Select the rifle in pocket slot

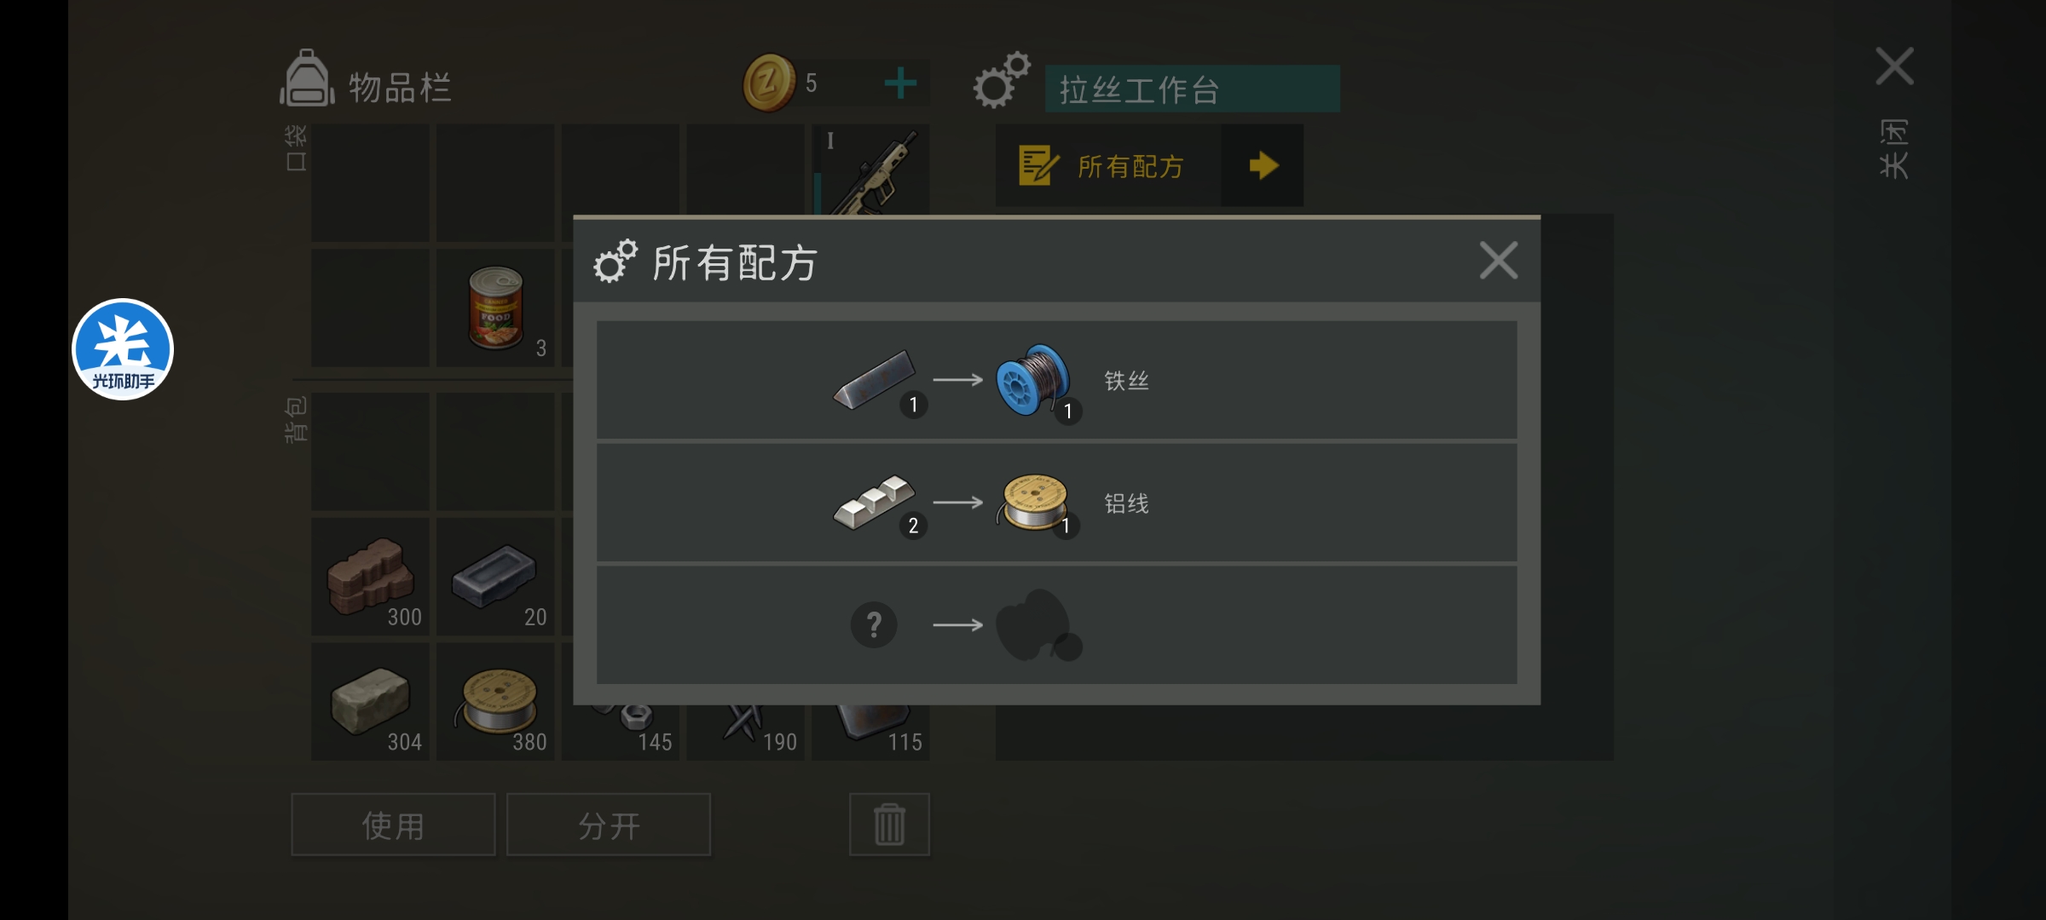coord(871,170)
